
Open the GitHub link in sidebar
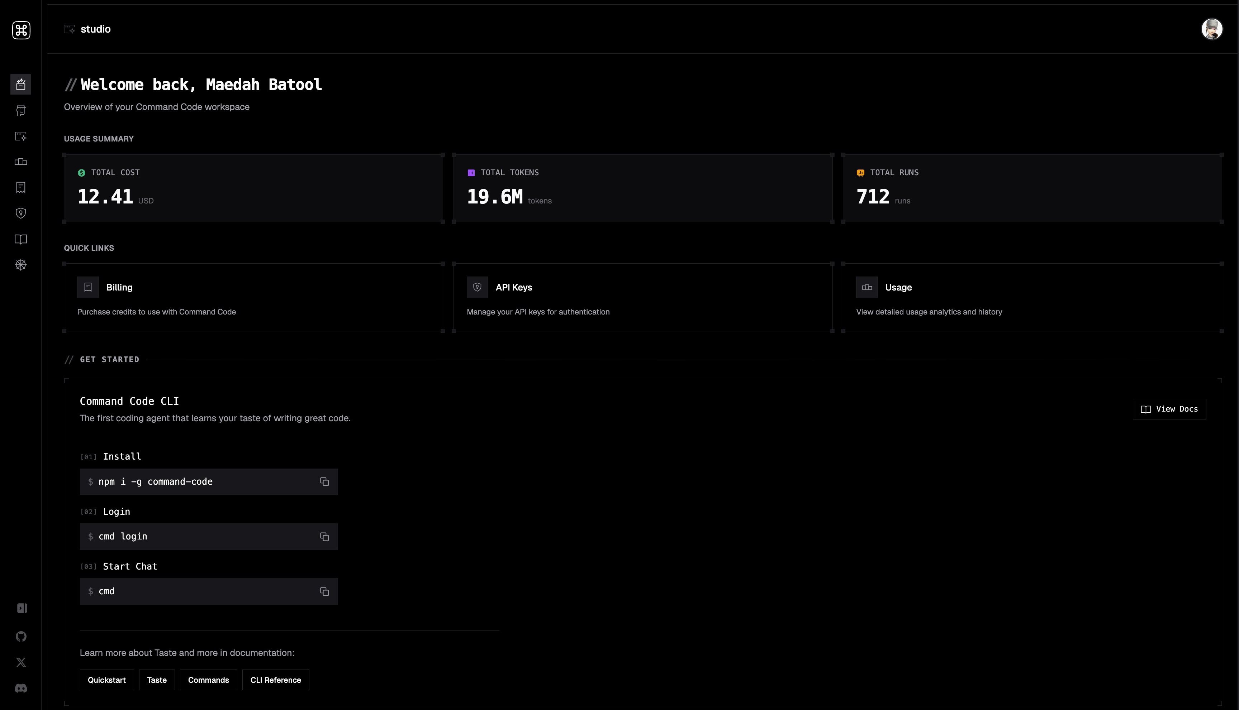click(x=21, y=636)
